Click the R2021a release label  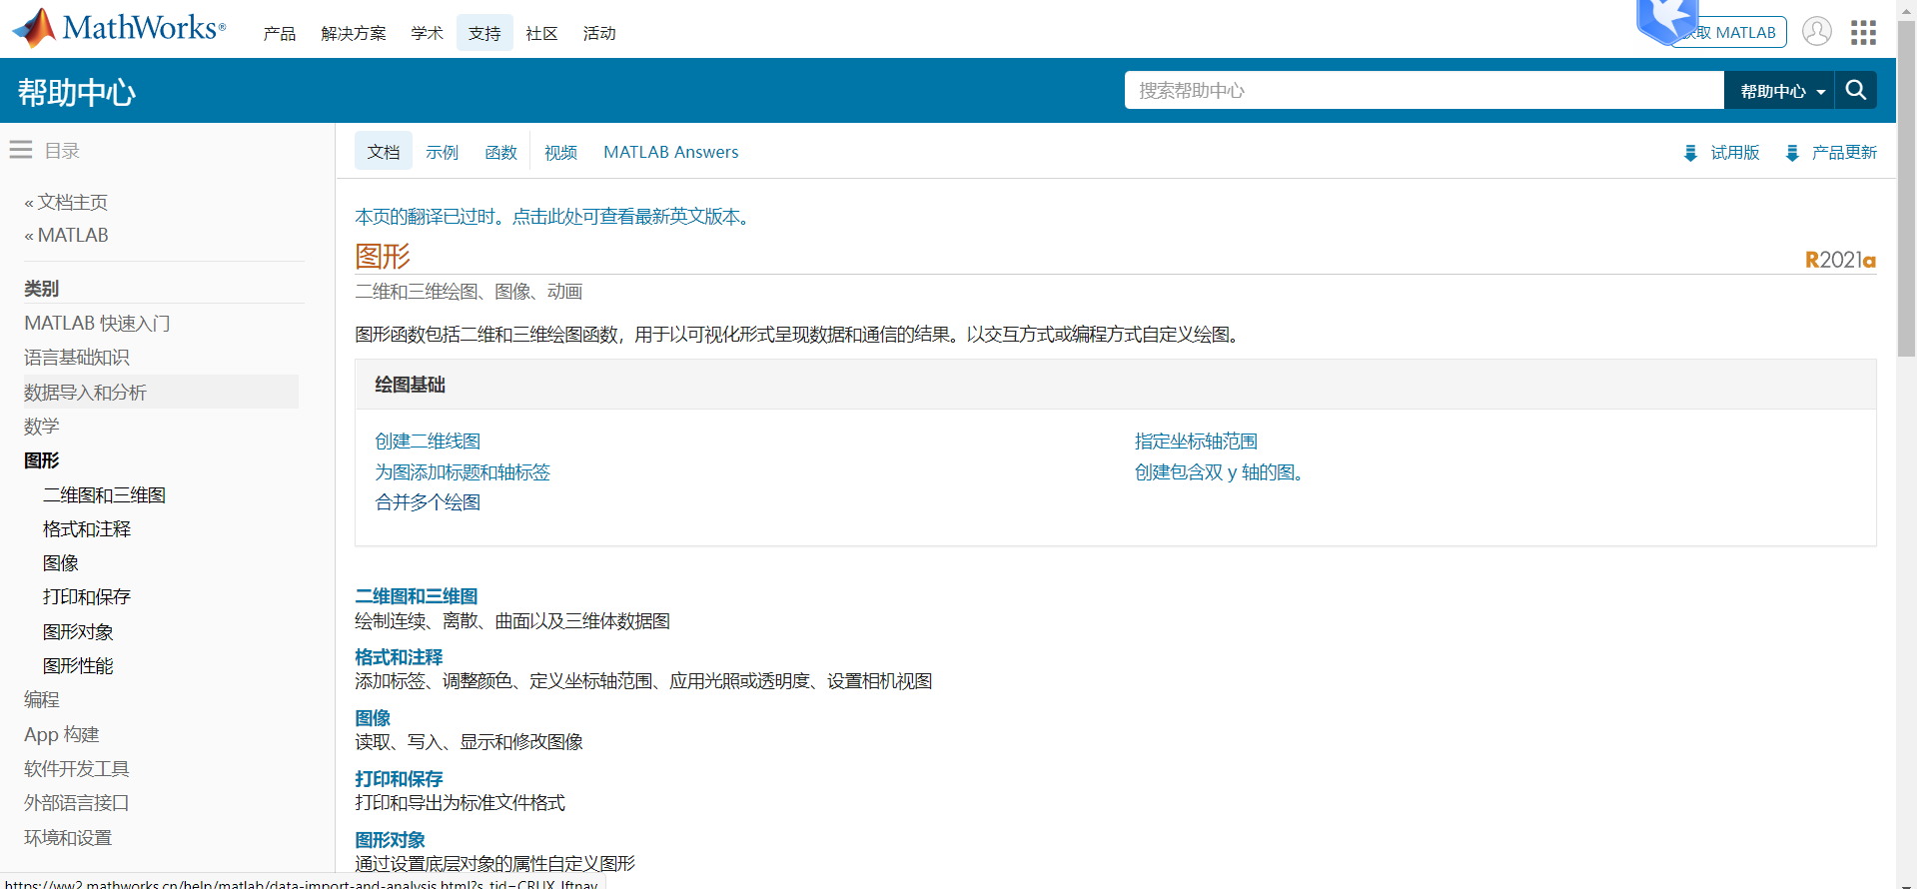(1840, 260)
